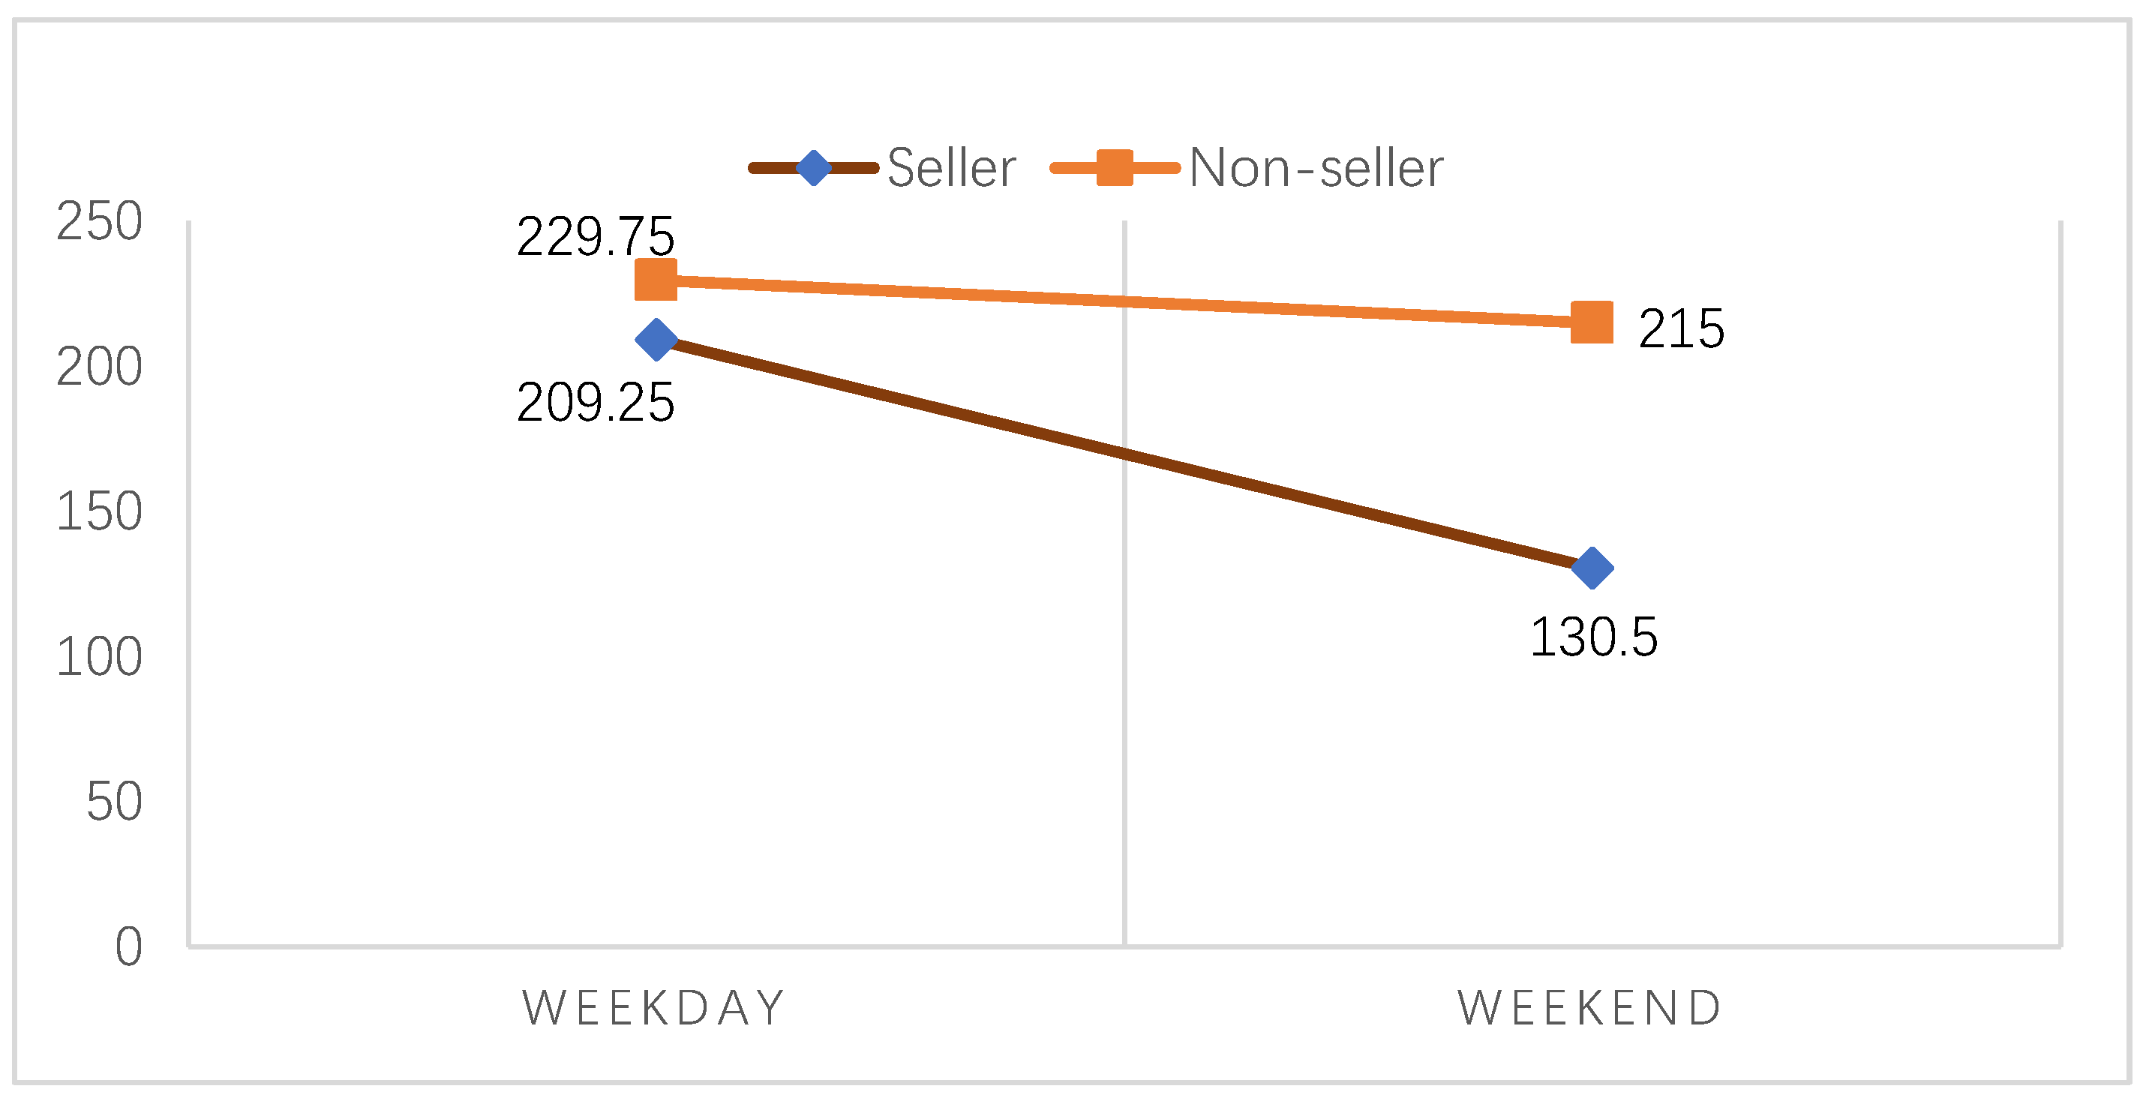This screenshot has height=1101, width=2146.
Task: Select the Non-seller weekday orange square marker
Action: pos(656,279)
